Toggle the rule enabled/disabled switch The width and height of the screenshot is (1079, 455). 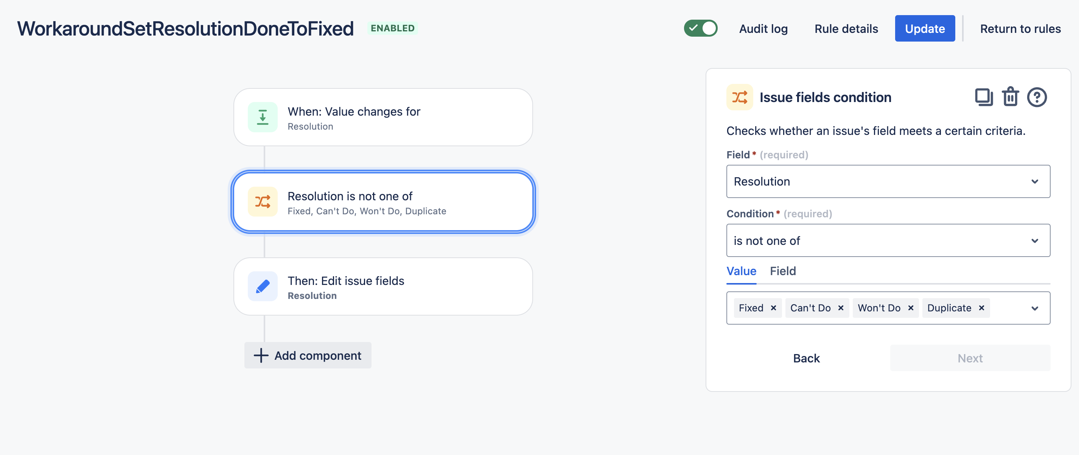(x=701, y=28)
